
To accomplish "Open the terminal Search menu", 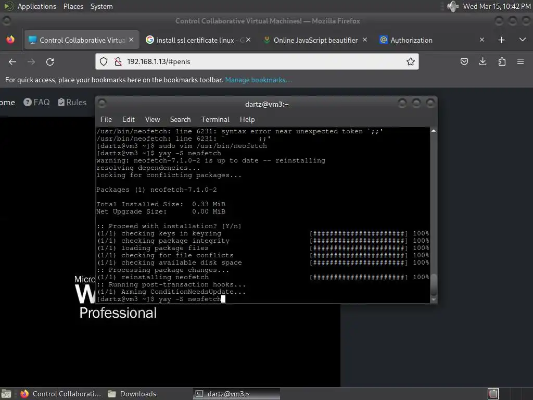I will pos(180,119).
